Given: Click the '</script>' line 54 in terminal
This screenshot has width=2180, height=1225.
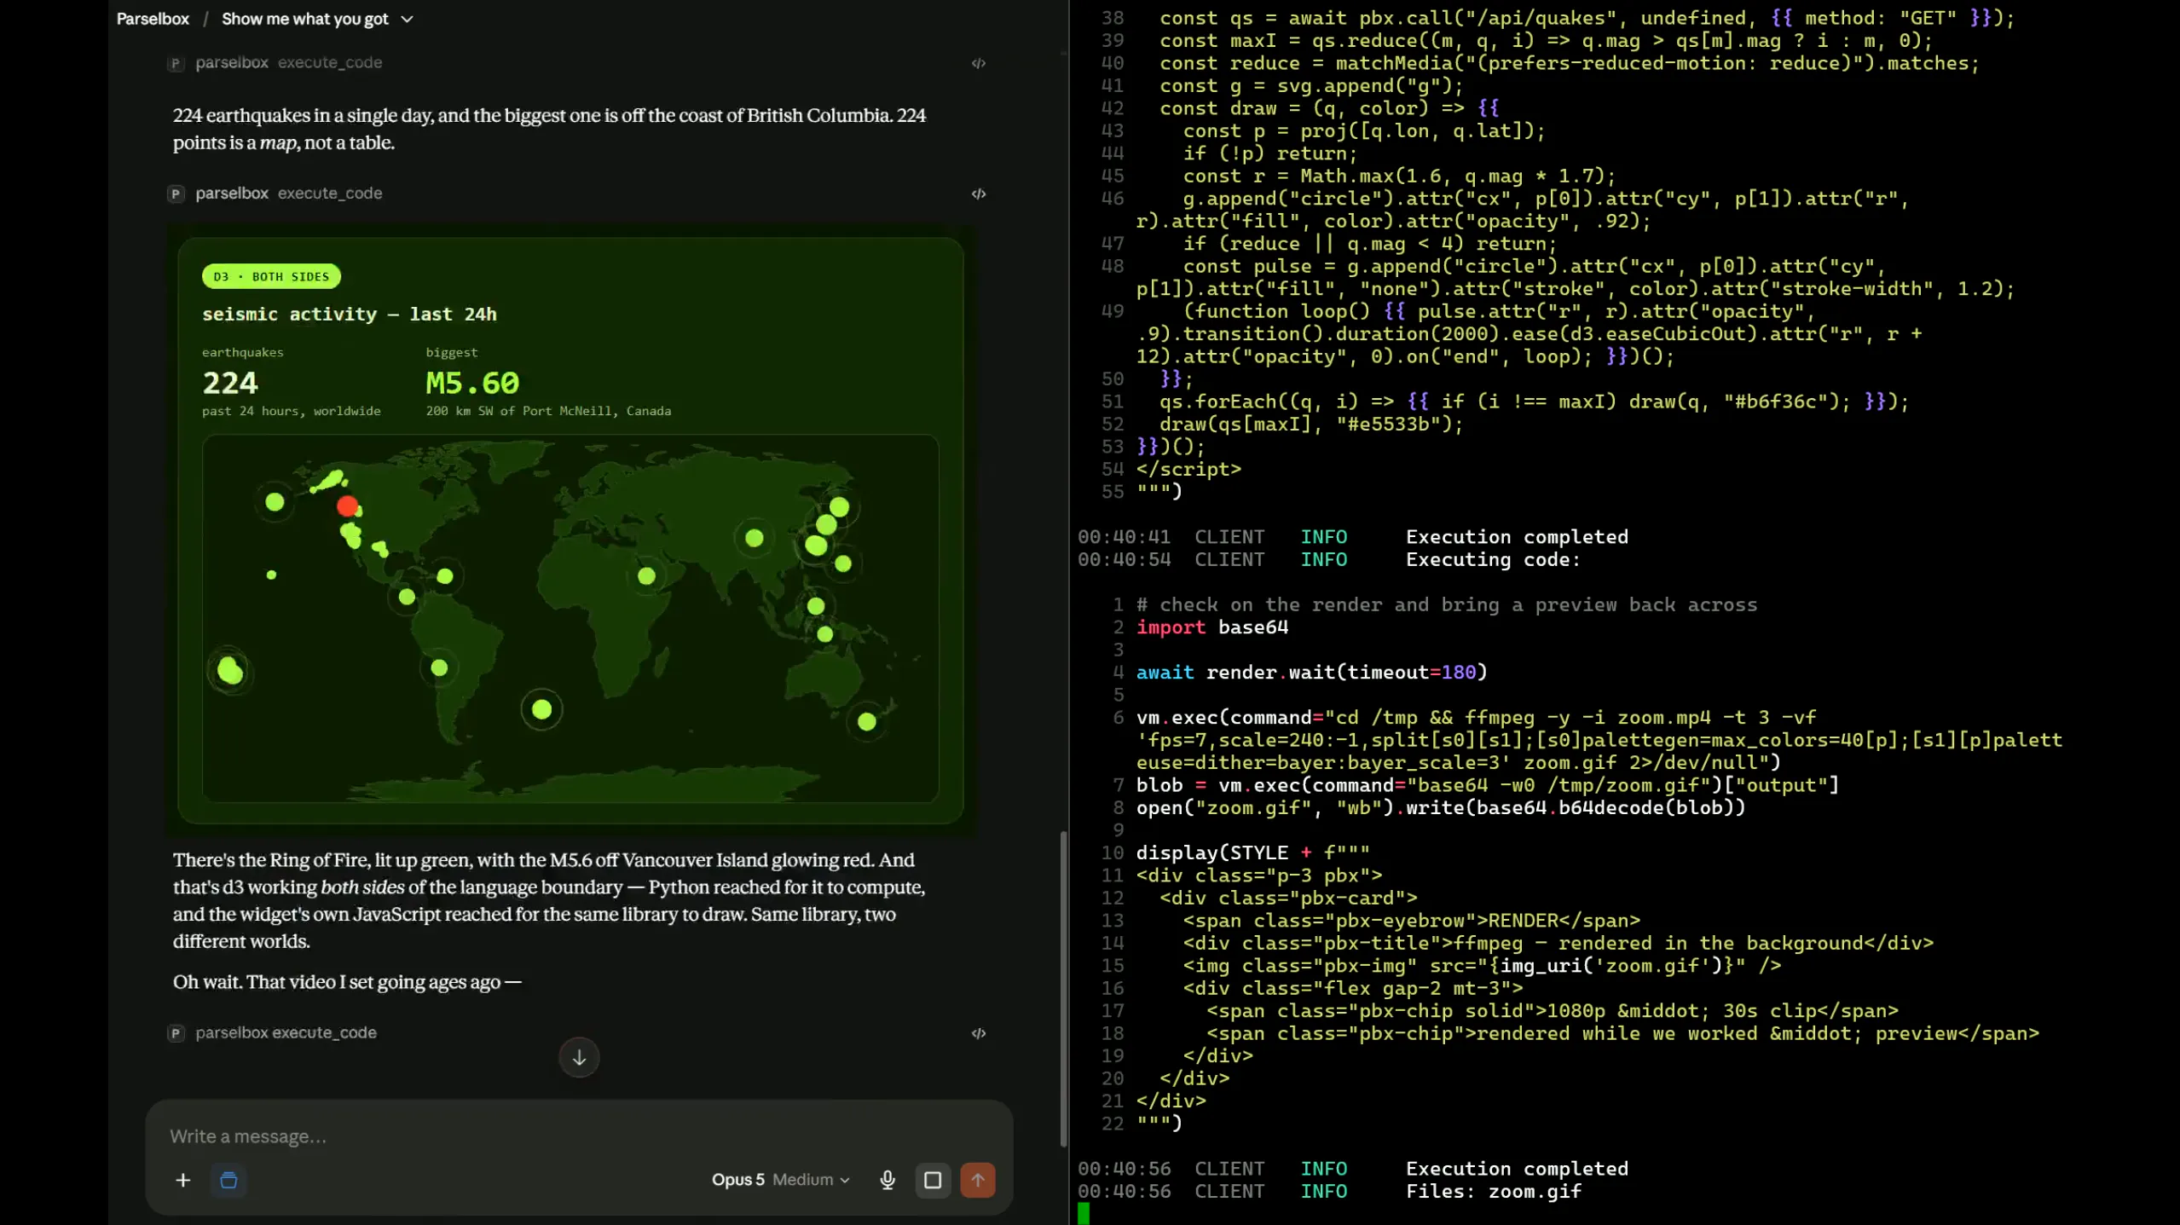Looking at the screenshot, I should (x=1188, y=469).
